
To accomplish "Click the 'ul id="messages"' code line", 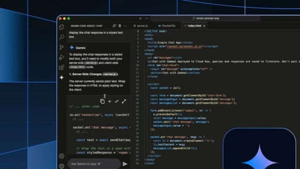I will tap(165, 58).
